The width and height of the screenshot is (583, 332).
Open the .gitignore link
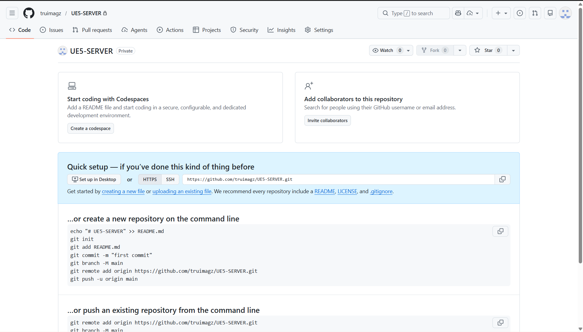(381, 191)
